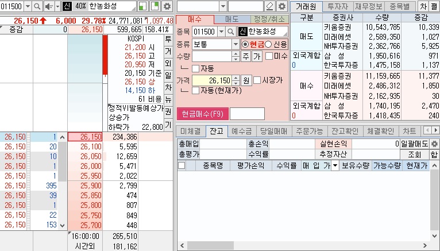Open the stock code dropdown at top left
Image resolution: width=440 pixels, height=251 pixels.
point(28,6)
